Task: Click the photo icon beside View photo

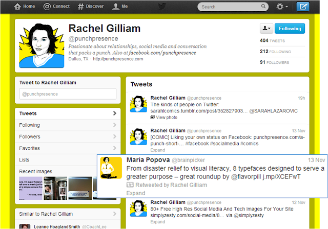Action: [153, 118]
